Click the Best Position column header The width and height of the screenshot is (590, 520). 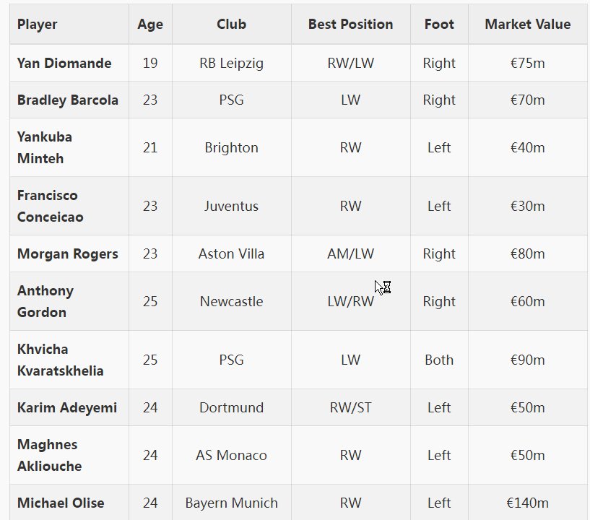point(350,24)
